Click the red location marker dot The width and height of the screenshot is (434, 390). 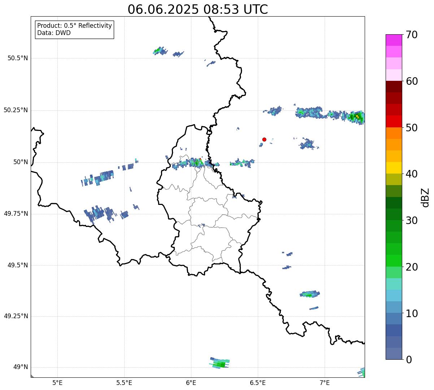pyautogui.click(x=264, y=140)
